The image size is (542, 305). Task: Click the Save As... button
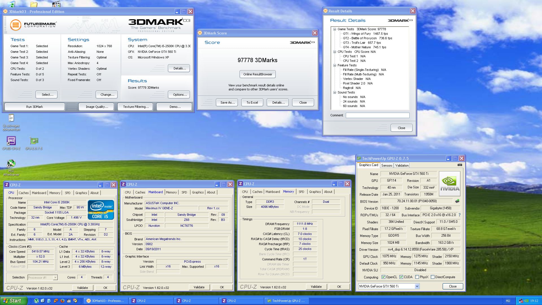pos(227,103)
